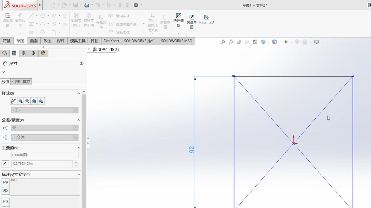Click the New document icon
The image size is (371, 208).
[x=53, y=5]
